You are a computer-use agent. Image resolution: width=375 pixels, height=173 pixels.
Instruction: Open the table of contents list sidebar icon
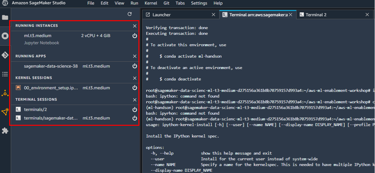click(5, 74)
